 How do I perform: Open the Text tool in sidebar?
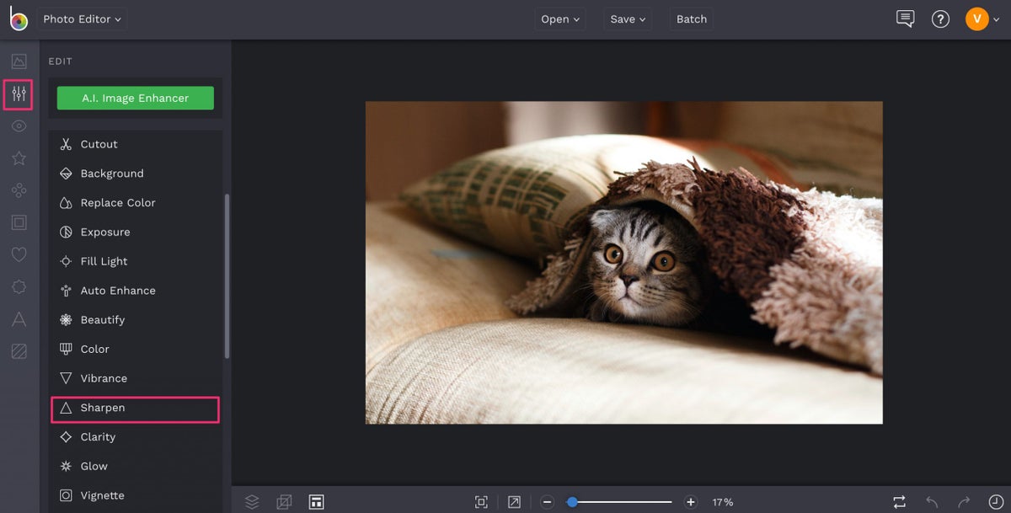(19, 319)
